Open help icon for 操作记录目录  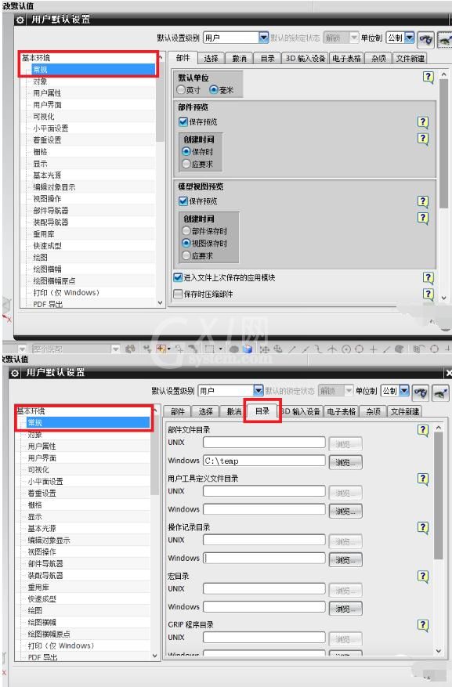(423, 527)
